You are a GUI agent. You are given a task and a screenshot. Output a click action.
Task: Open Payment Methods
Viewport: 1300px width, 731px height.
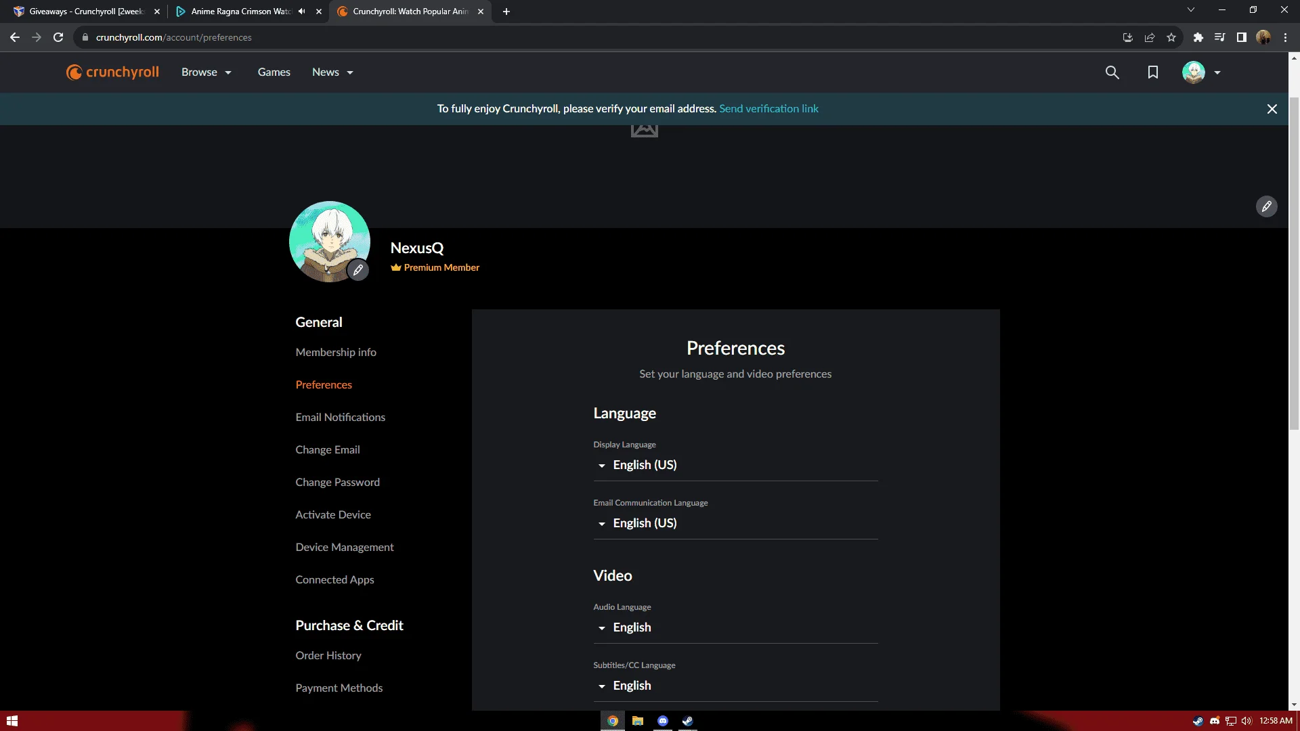pyautogui.click(x=339, y=688)
